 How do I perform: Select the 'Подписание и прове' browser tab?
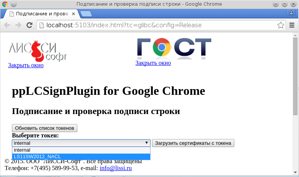[x=42, y=14]
